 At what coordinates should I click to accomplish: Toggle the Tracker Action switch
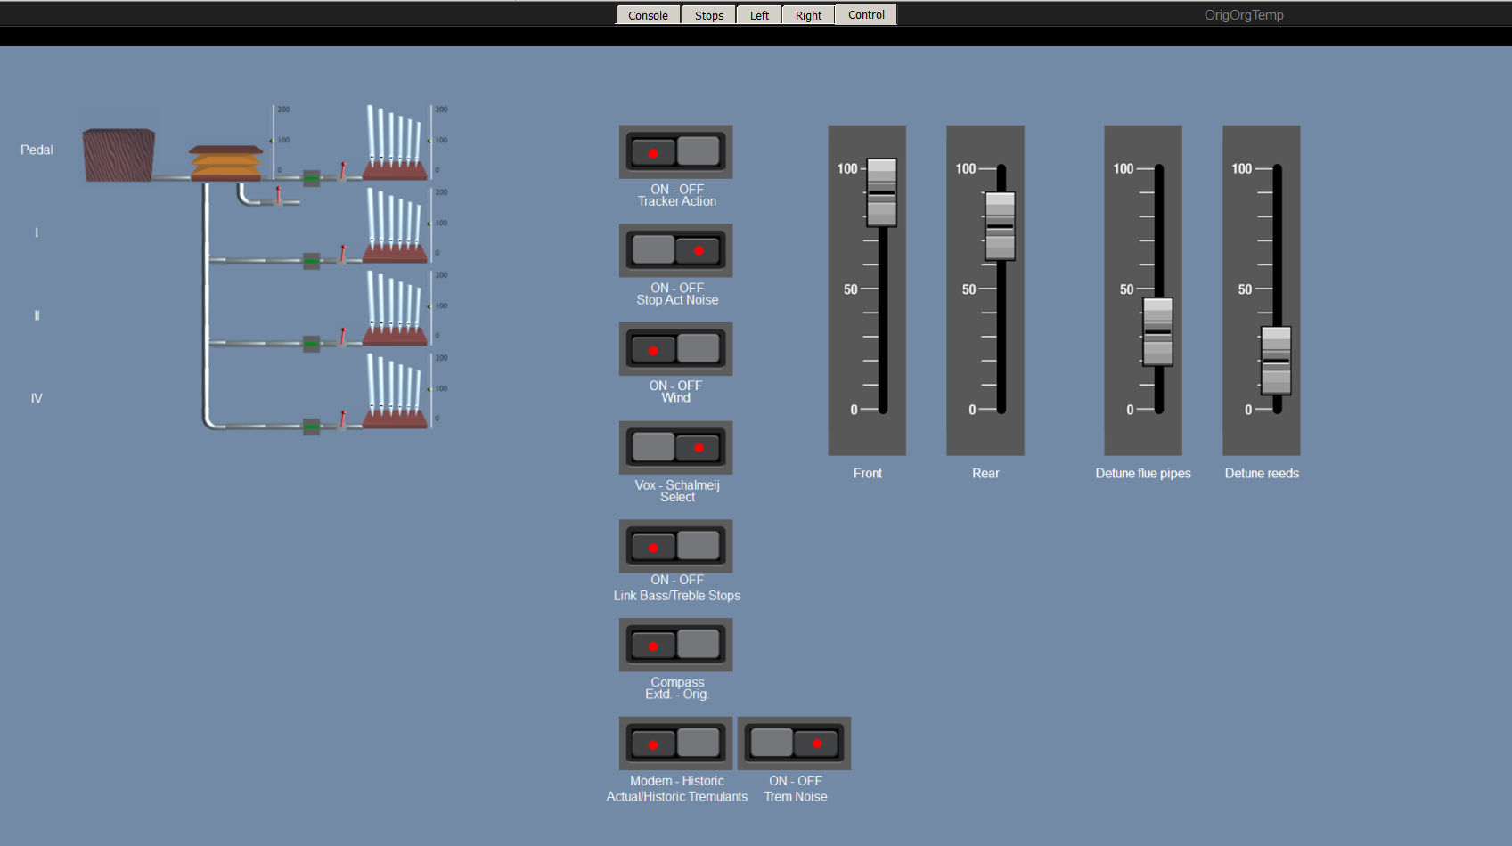click(x=675, y=152)
